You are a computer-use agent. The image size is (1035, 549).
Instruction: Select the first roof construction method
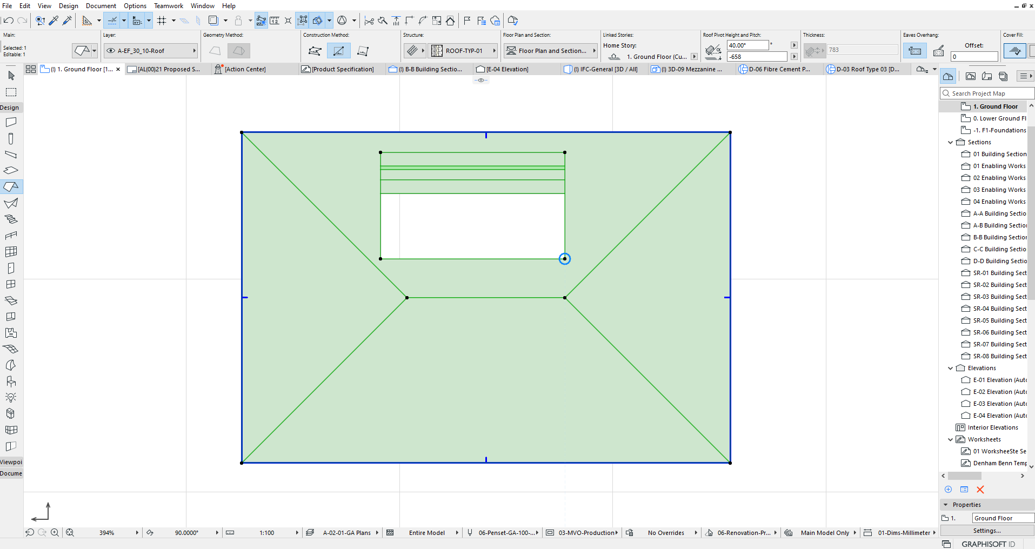click(315, 51)
